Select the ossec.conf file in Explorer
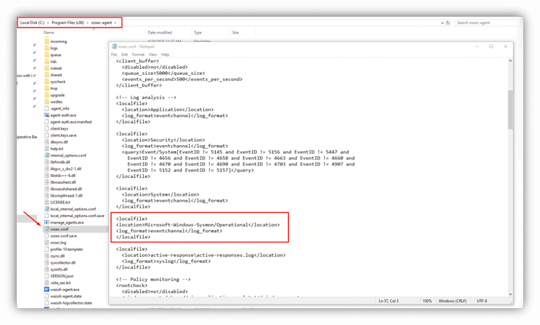The width and height of the screenshot is (540, 325). [x=59, y=229]
